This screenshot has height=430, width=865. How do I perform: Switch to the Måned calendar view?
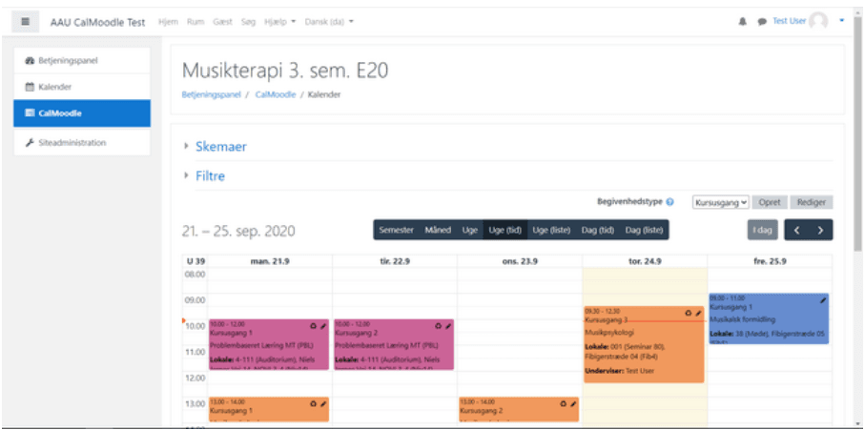tap(438, 230)
